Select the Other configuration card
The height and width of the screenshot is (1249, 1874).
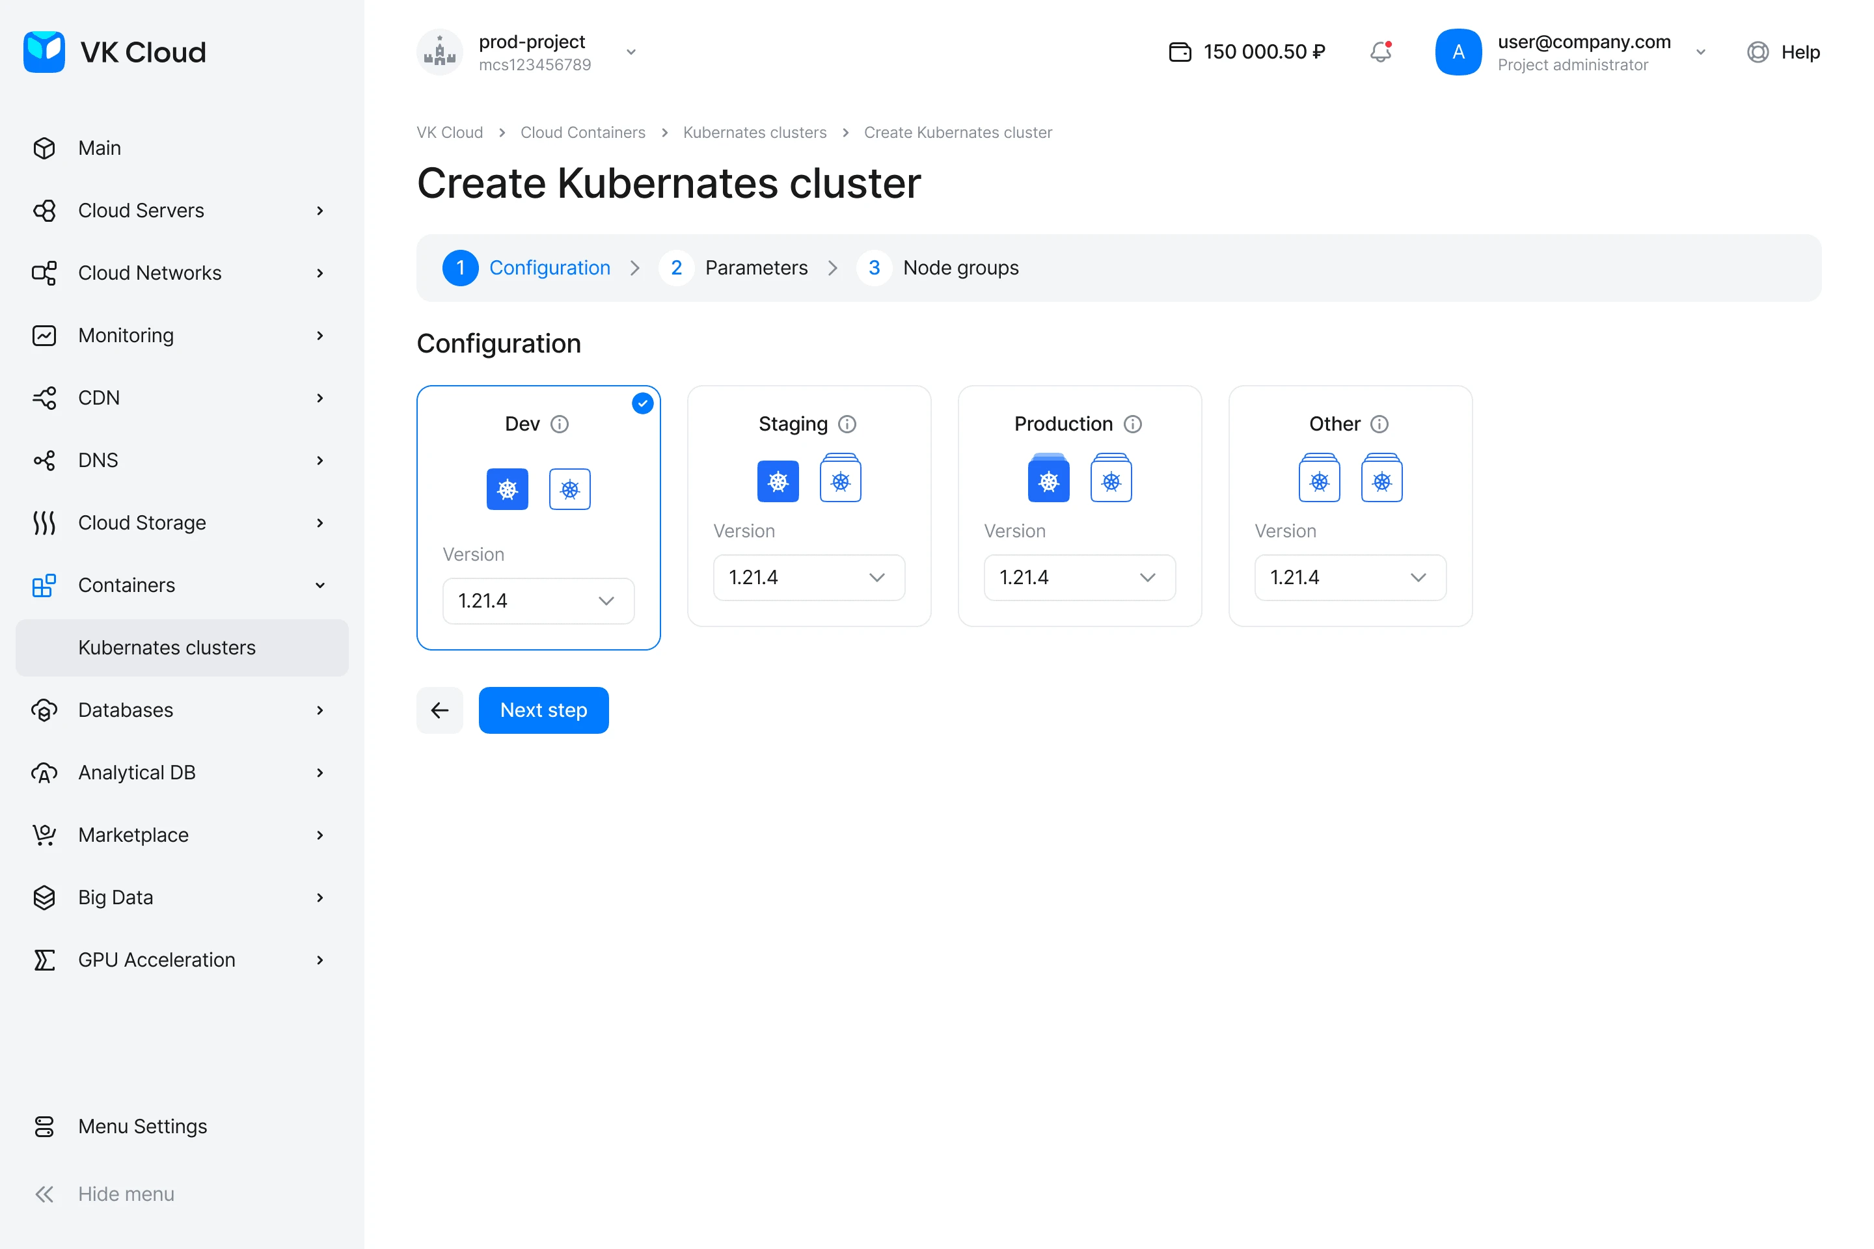click(1351, 506)
